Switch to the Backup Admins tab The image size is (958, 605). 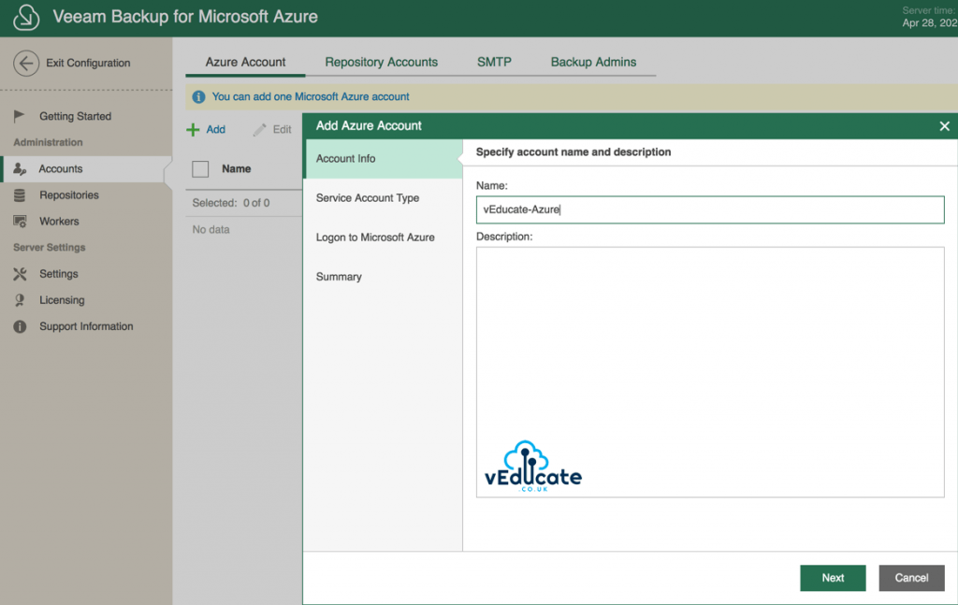pos(593,62)
